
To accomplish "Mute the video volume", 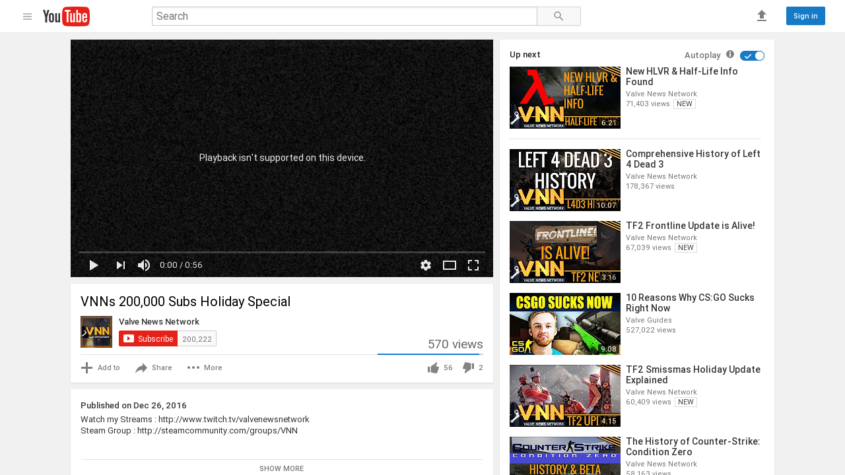I will pyautogui.click(x=144, y=265).
